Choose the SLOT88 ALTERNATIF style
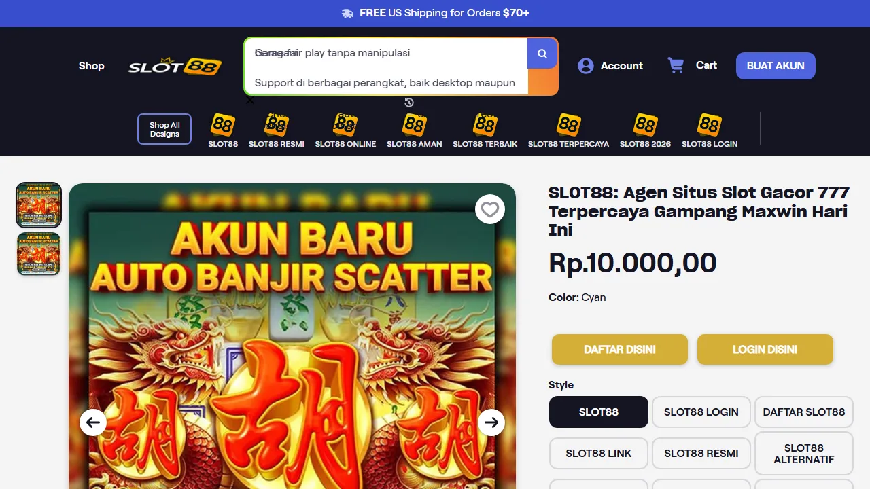The height and width of the screenshot is (489, 870). pyautogui.click(x=804, y=454)
